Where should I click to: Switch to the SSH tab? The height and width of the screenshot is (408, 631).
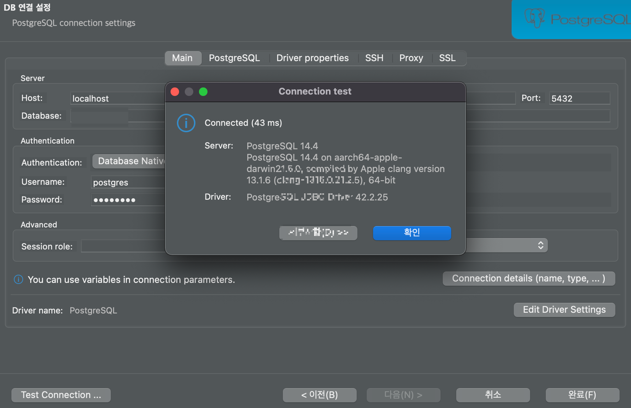click(x=374, y=58)
